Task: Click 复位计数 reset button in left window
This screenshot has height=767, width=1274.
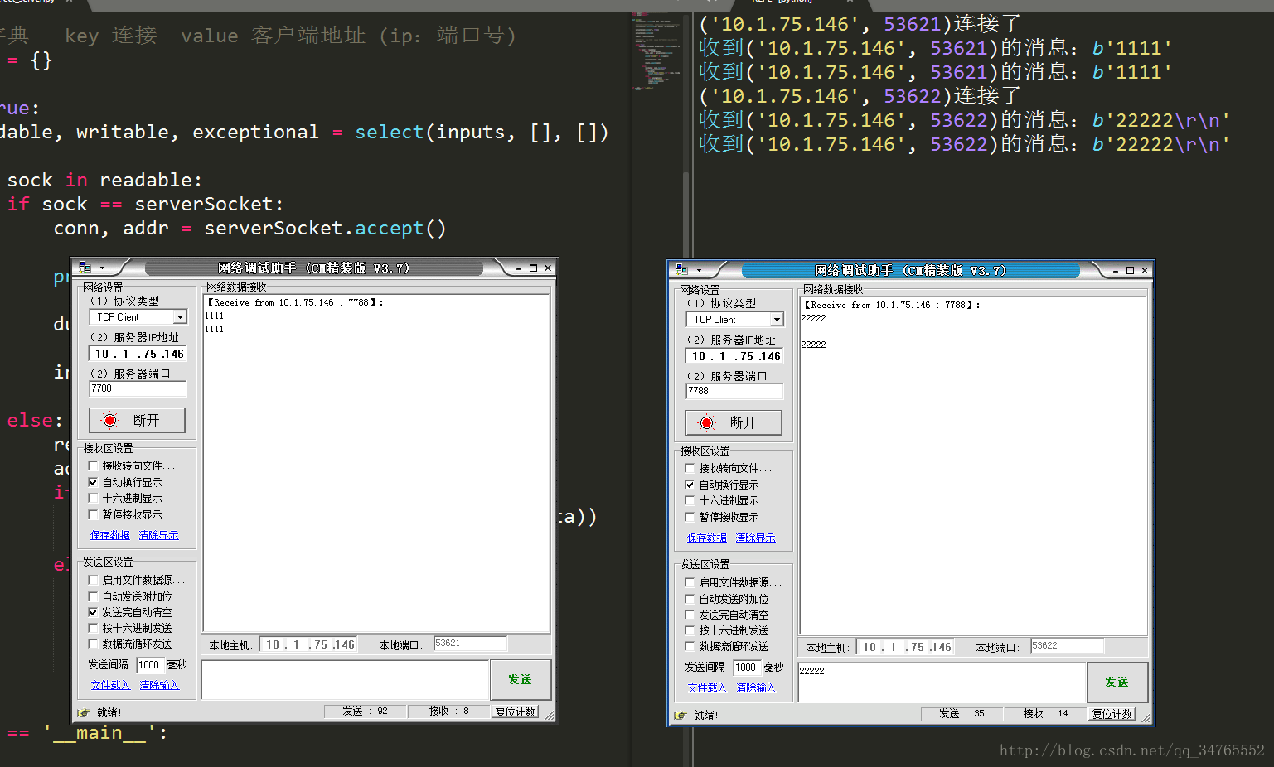Action: point(516,712)
